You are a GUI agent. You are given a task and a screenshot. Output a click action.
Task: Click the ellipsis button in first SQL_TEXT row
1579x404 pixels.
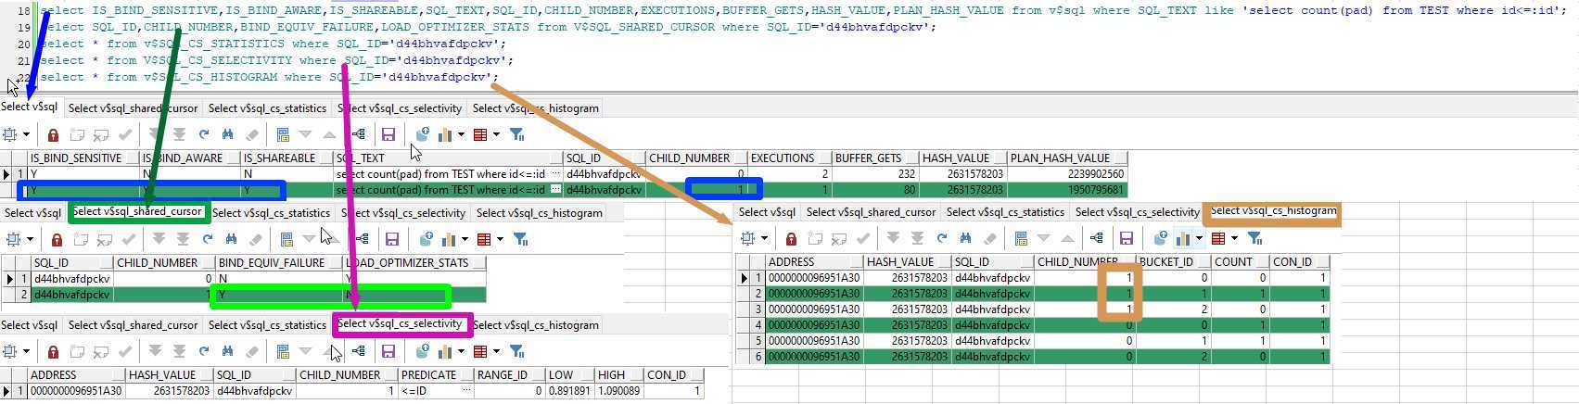pyautogui.click(x=555, y=174)
